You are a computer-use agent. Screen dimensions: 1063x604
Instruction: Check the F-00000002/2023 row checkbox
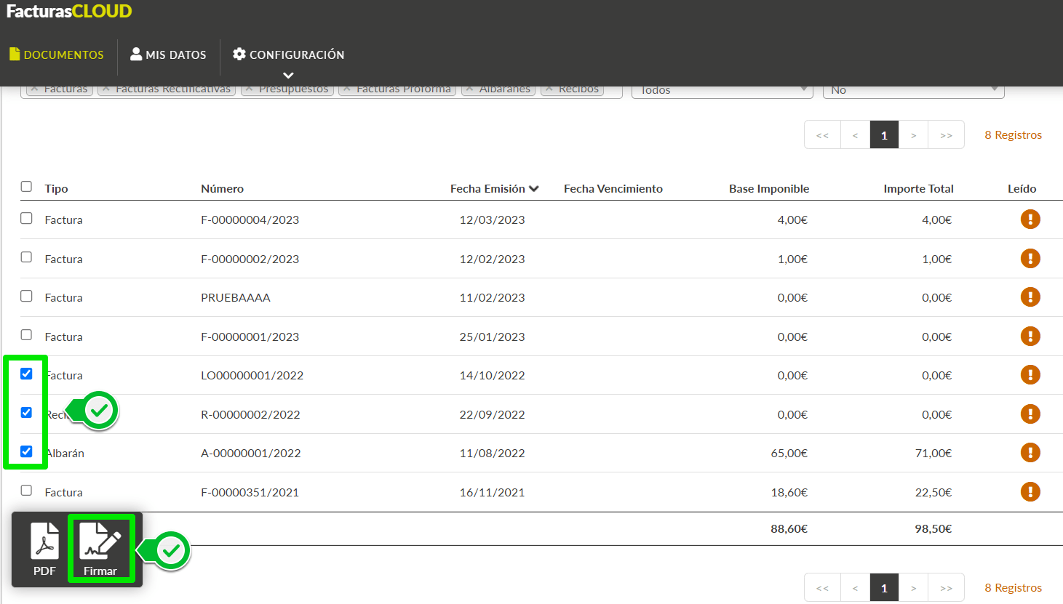[x=26, y=257]
